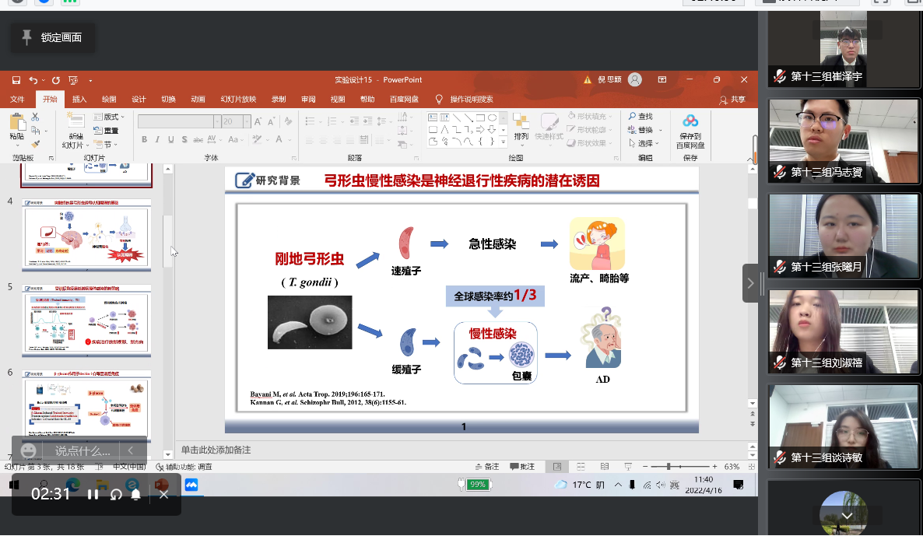This screenshot has height=536, width=923.
Task: Toggle the Comments pane in status bar
Action: (x=521, y=467)
